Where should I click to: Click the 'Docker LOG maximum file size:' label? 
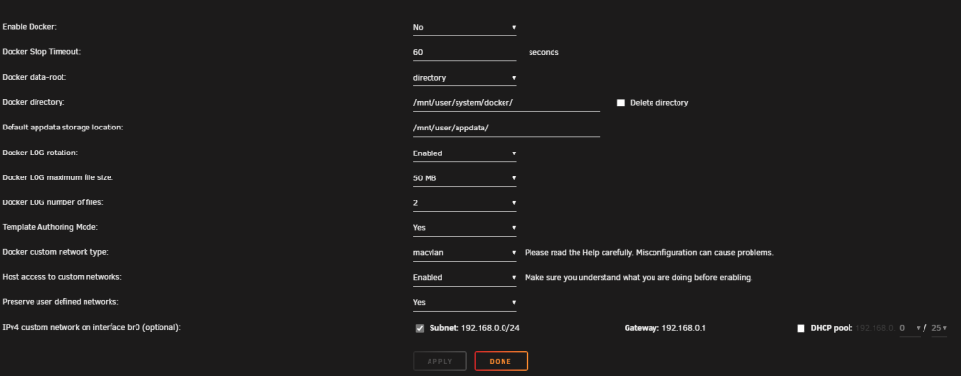(x=59, y=177)
